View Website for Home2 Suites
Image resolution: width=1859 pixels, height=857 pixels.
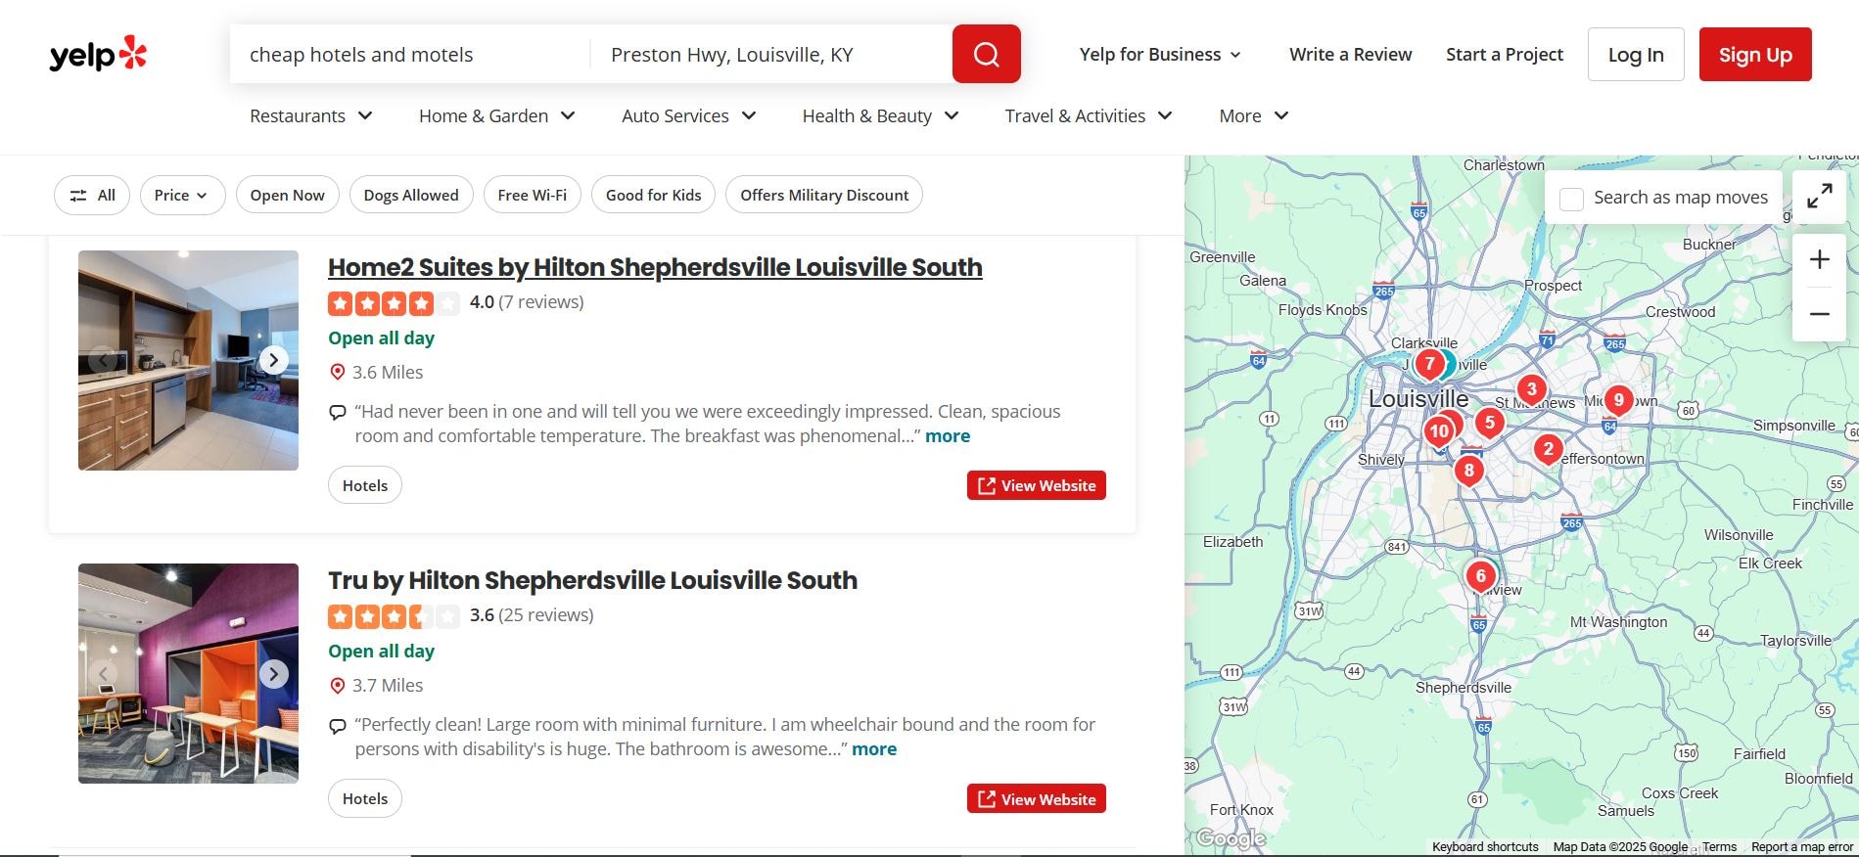pos(1037,485)
